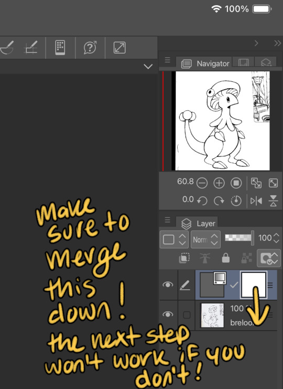283x389 pixels.
Task: Click the double right chevron to collapse panels
Action: (x=277, y=43)
